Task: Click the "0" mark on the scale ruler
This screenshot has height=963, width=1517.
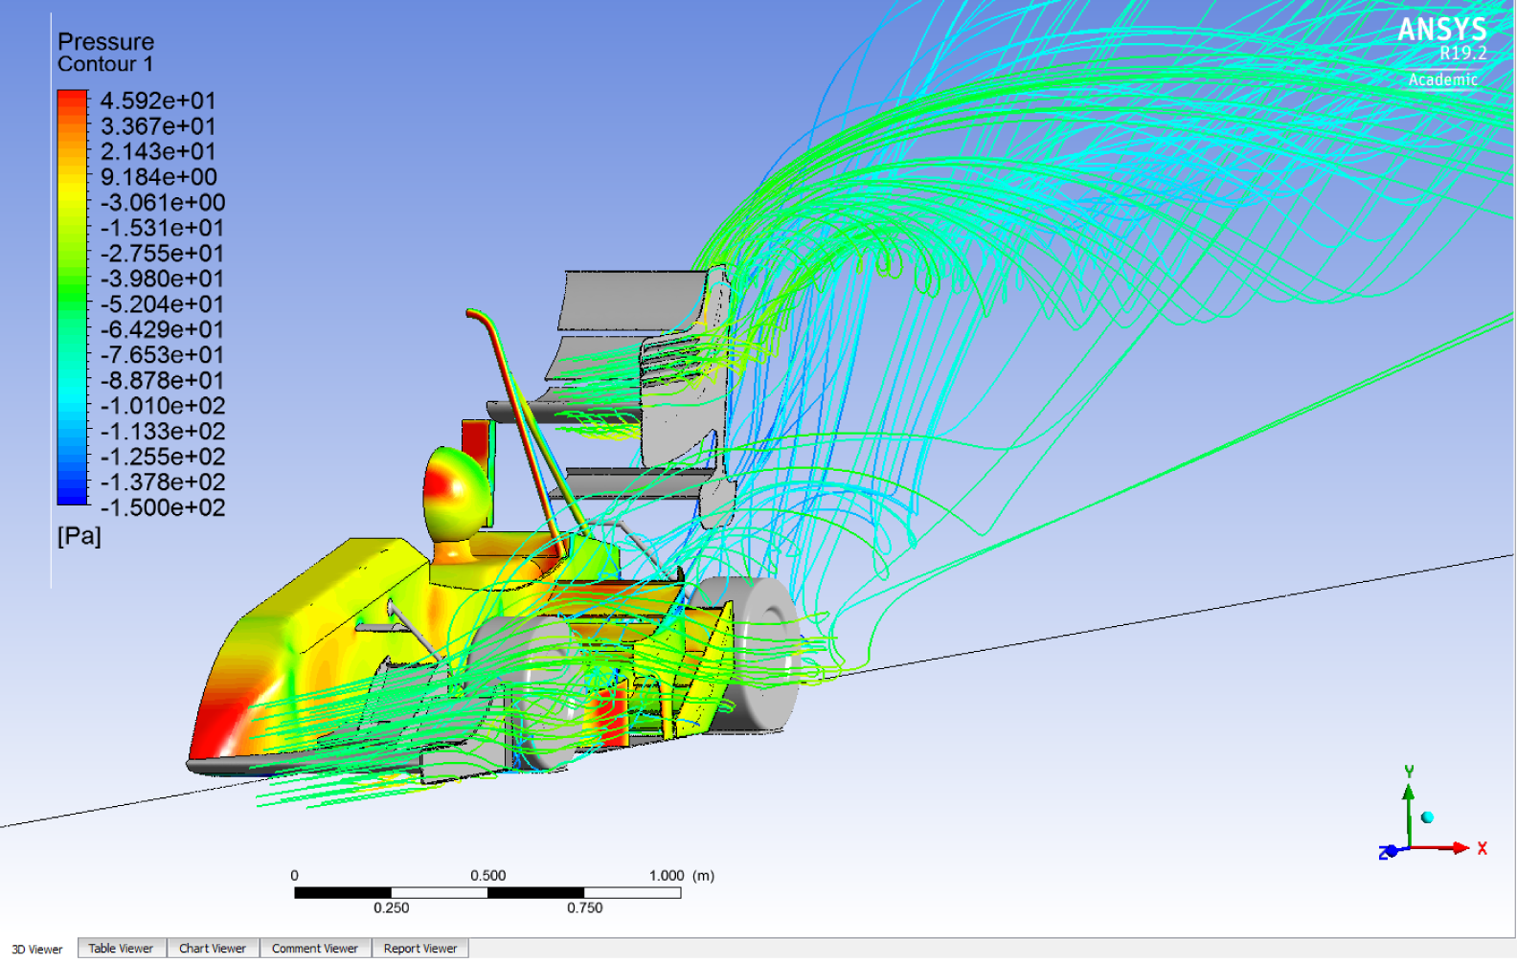Action: tap(295, 875)
